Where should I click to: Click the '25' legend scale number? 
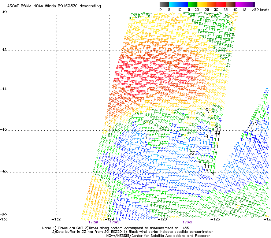tap(207, 10)
